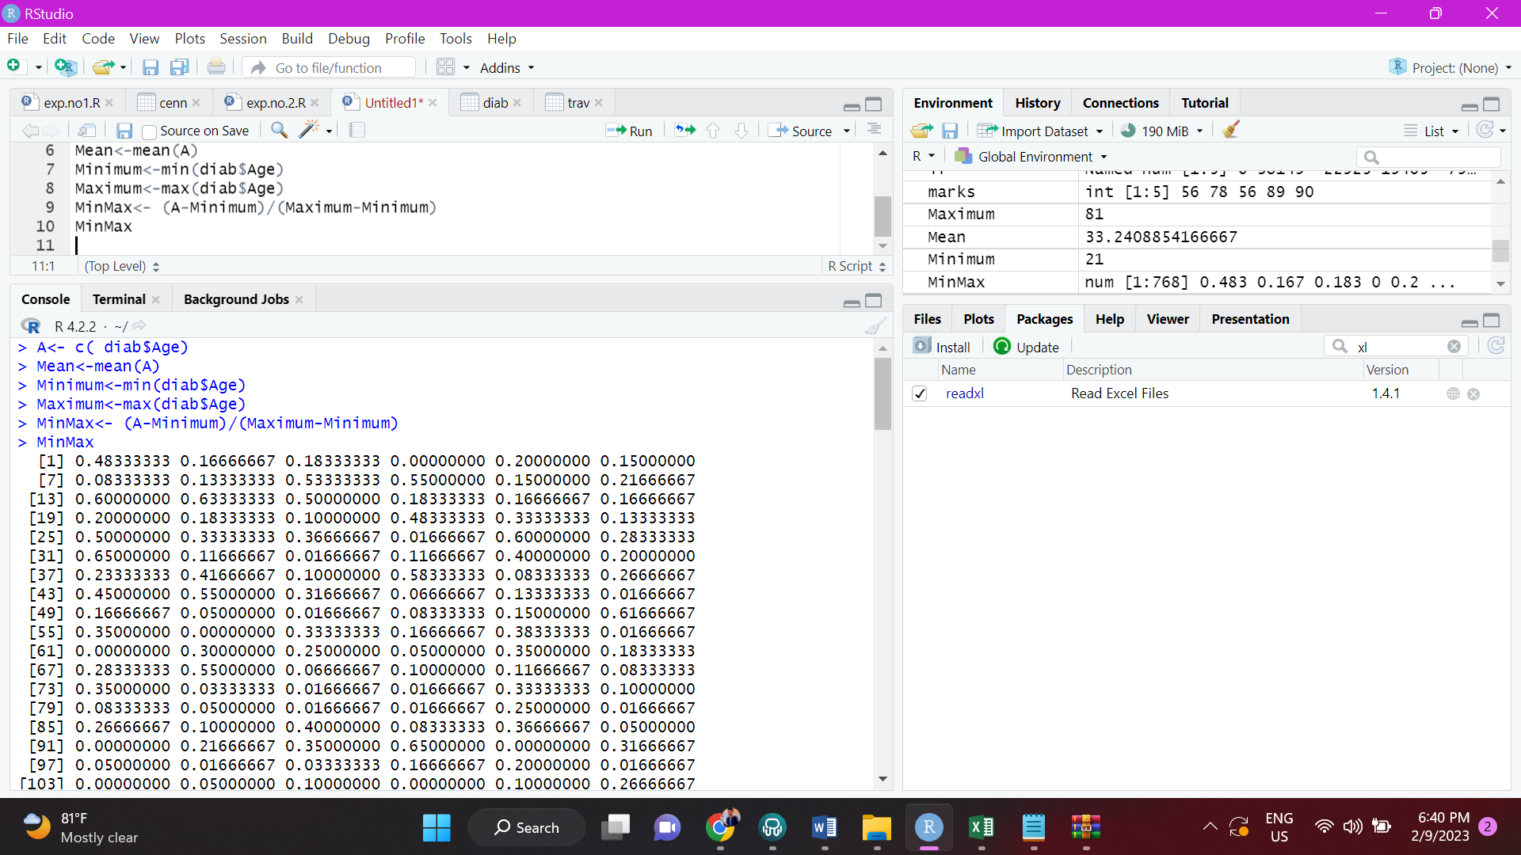Image resolution: width=1521 pixels, height=855 pixels.
Task: Open the code tools magic wand menu
Action: 310,130
